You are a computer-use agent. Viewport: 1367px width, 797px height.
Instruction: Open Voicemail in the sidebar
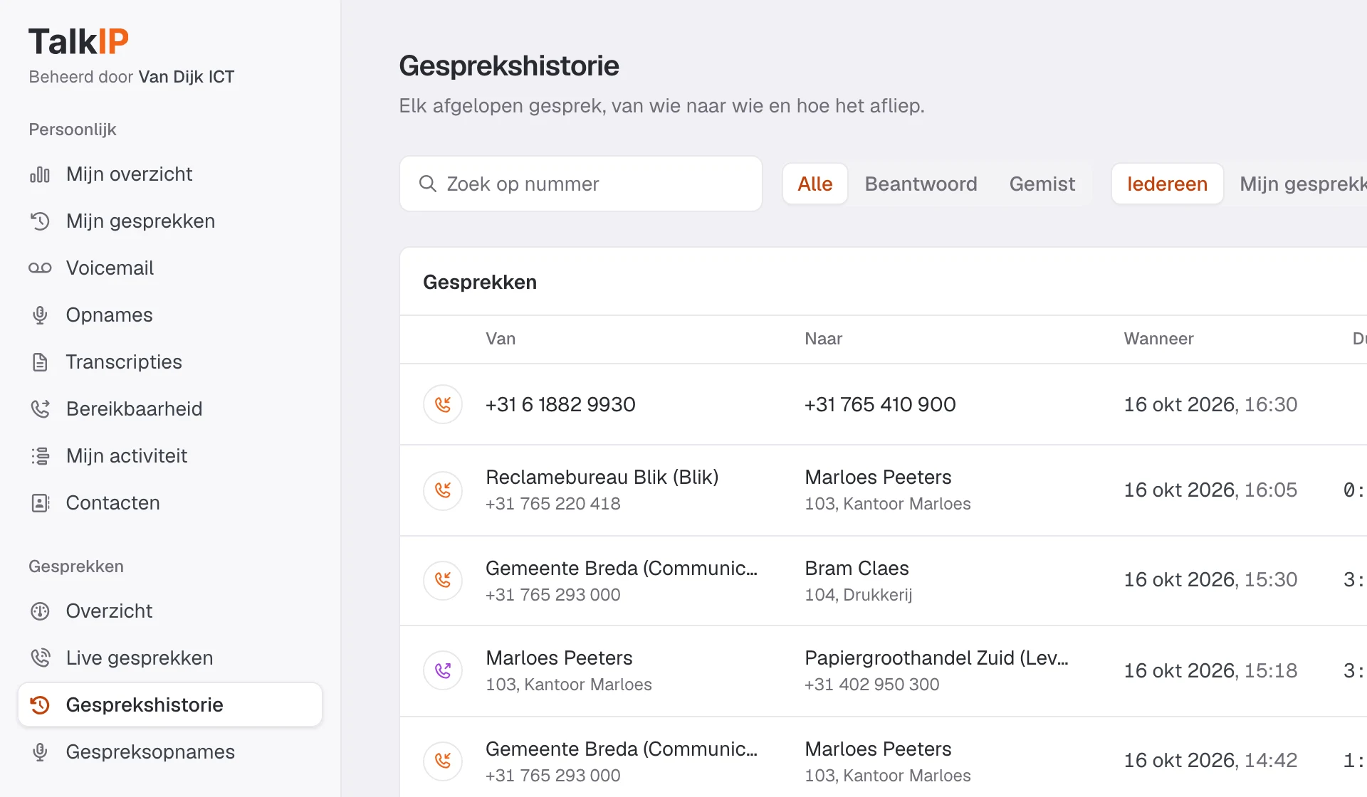coord(170,268)
